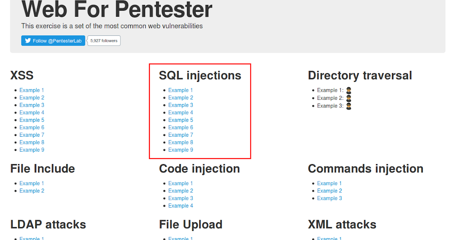Open Example 2 under Commands injection
The image size is (457, 240).
[x=329, y=190]
